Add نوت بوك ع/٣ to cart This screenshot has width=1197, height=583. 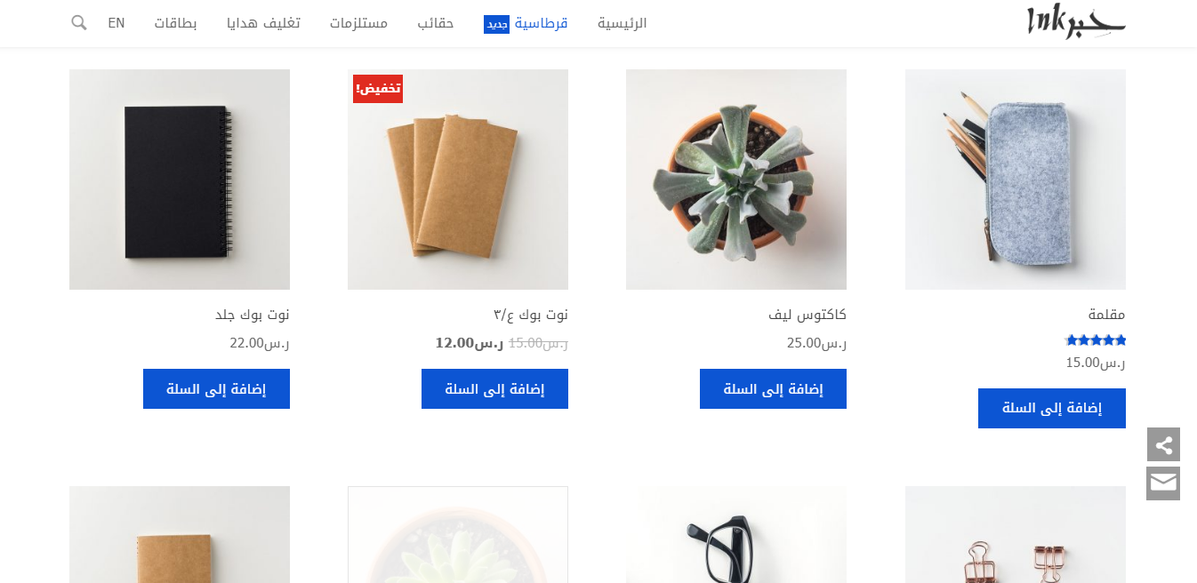(x=494, y=388)
